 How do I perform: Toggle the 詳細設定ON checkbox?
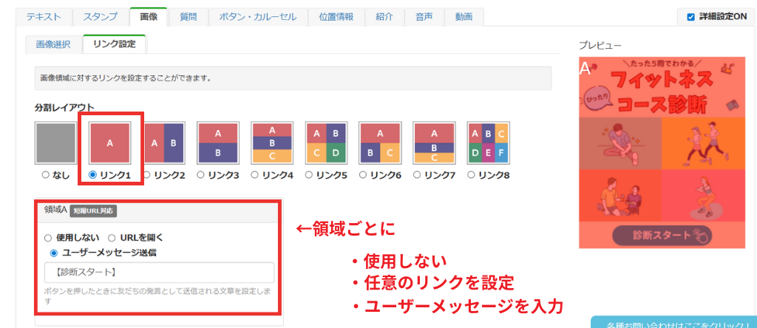point(690,17)
